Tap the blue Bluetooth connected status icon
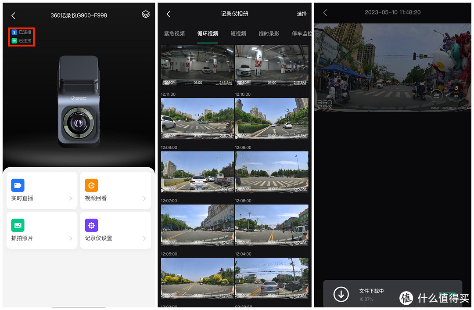 [x=14, y=32]
